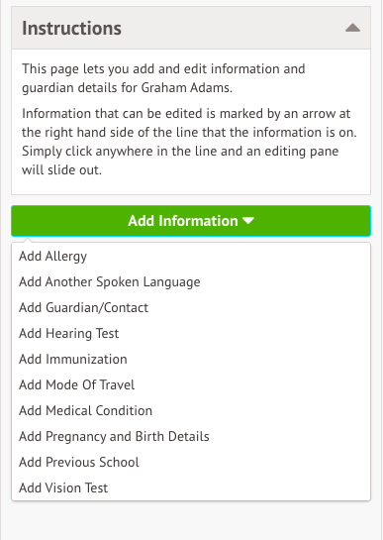
Task: Choose Add Vision Test option
Action: (x=191, y=487)
